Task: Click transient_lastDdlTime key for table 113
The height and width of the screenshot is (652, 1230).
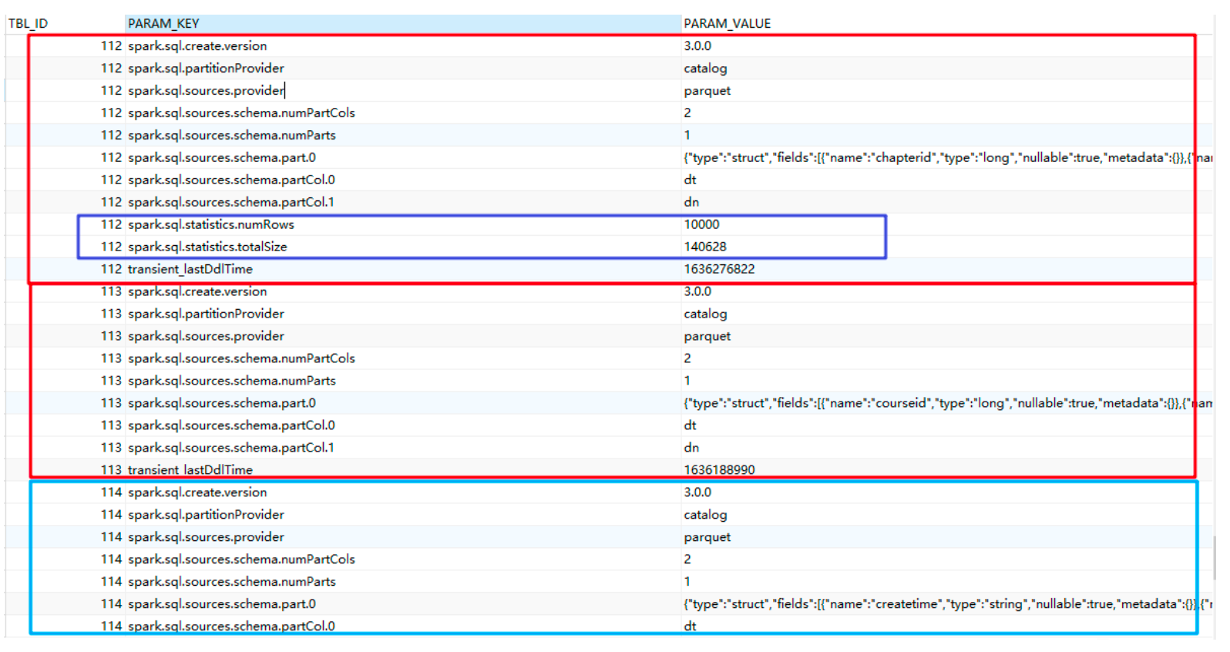Action: (x=190, y=470)
